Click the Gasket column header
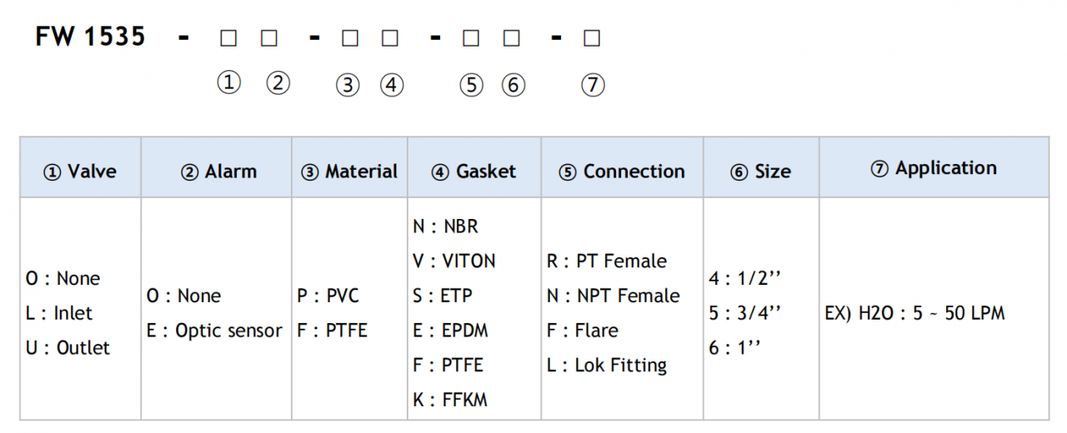Screen dimensions: 1067x433 click(473, 172)
